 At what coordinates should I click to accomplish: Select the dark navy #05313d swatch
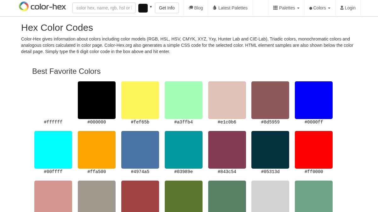pos(270,150)
